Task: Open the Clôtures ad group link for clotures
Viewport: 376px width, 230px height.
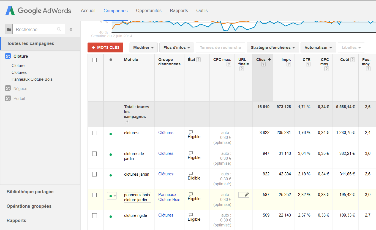Action: [x=166, y=133]
